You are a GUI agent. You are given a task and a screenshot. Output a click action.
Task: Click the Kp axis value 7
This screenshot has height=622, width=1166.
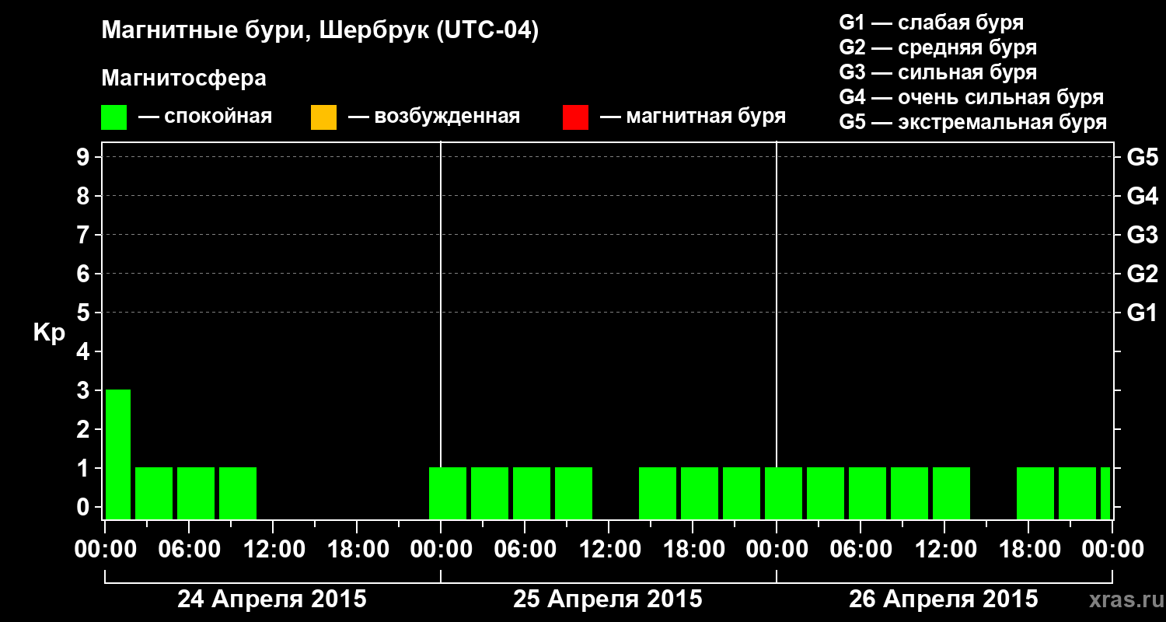pos(83,235)
